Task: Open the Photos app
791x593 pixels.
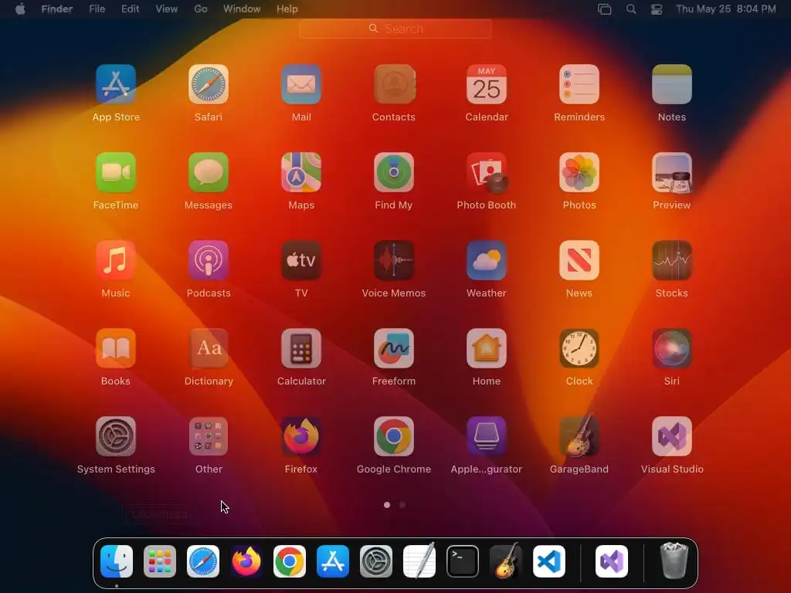Action: [x=579, y=172]
